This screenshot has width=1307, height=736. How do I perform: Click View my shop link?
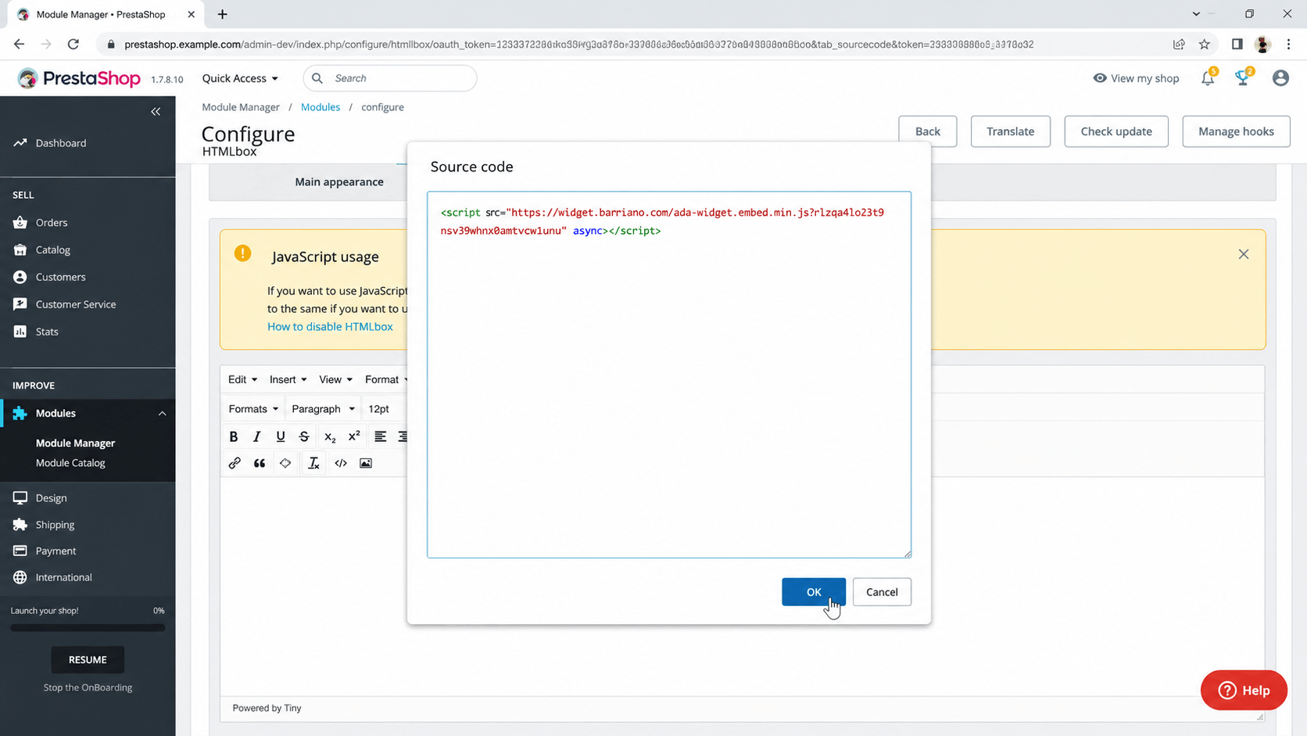tap(1136, 78)
